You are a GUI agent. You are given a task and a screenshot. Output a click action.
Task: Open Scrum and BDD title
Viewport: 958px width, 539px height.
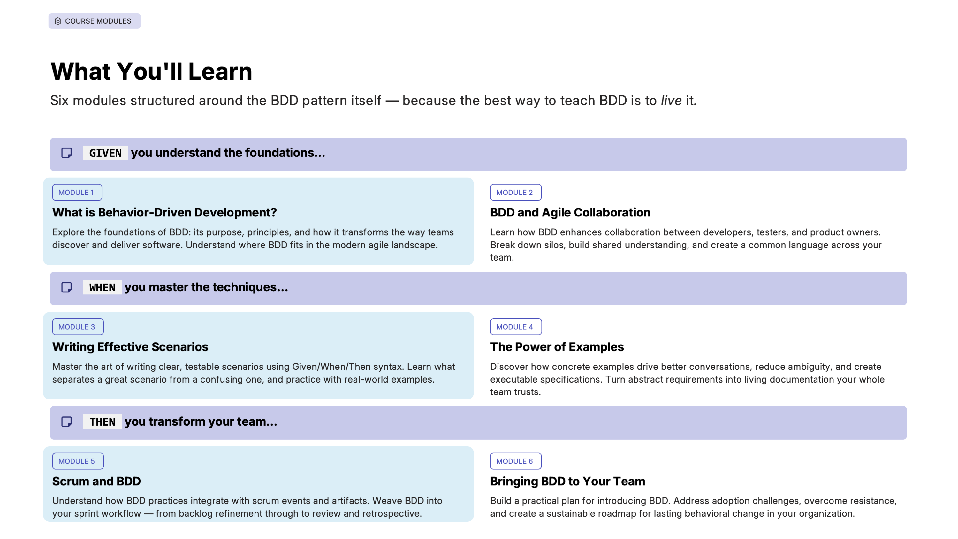[96, 481]
